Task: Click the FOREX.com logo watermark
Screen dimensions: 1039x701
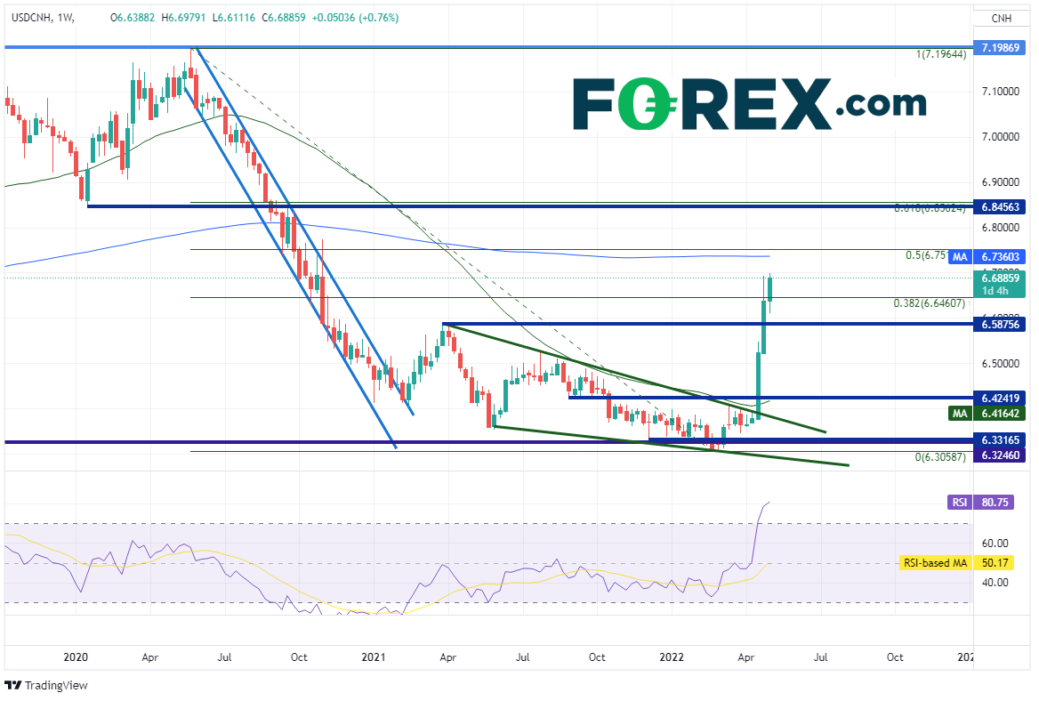Action: tap(748, 104)
